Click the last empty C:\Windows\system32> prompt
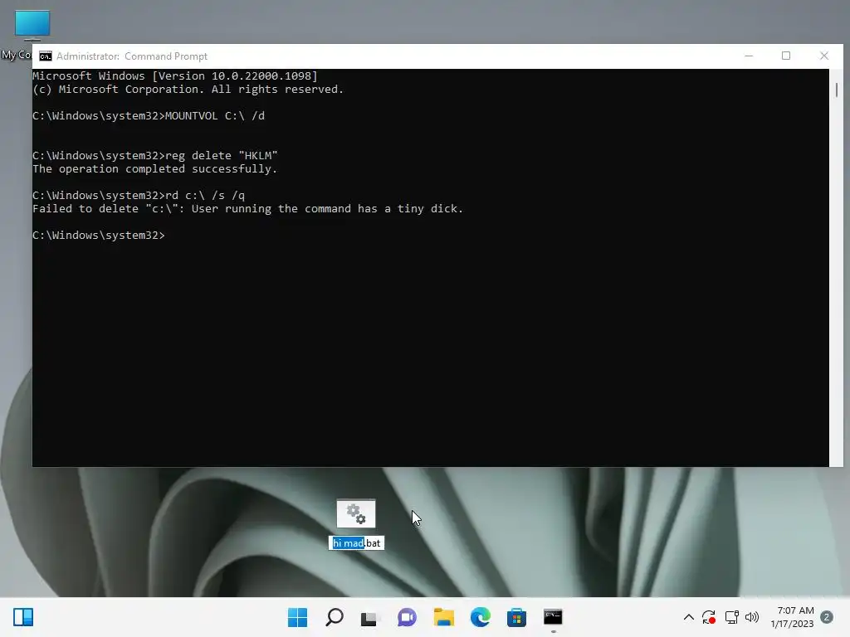Viewport: 850px width, 637px height. [x=99, y=236]
